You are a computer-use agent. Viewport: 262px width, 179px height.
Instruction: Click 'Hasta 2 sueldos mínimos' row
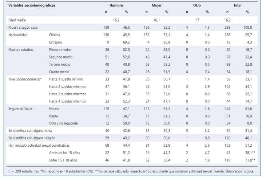(x=132, y=86)
